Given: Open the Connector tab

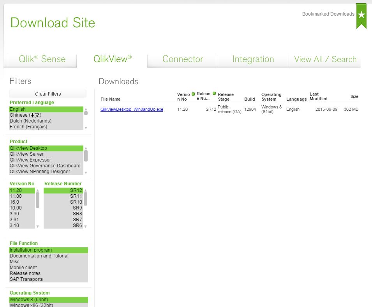Looking at the screenshot, I should pos(183,59).
